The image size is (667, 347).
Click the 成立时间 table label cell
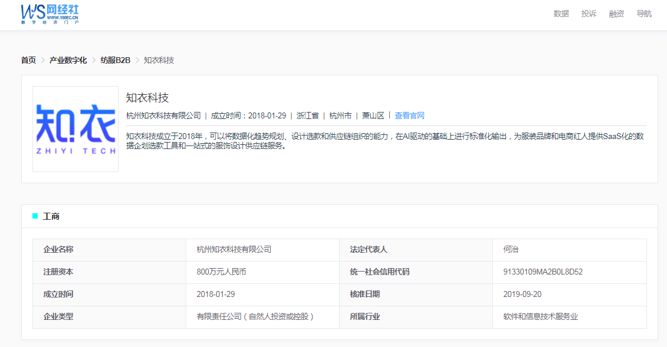109,295
